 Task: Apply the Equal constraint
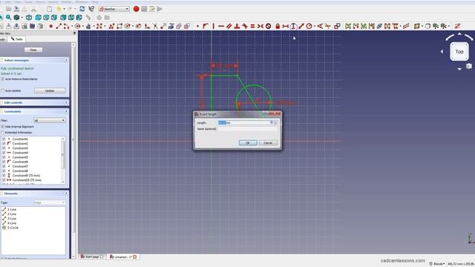click(252, 27)
